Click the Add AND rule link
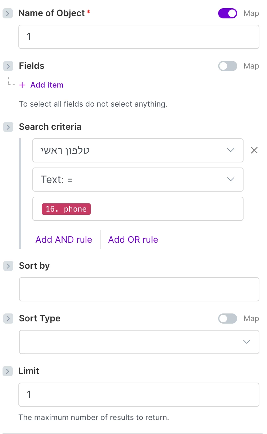The height and width of the screenshot is (434, 267). pos(64,240)
